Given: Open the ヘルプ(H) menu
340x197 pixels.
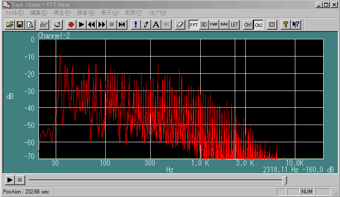Looking at the screenshot, I should click(x=157, y=12).
